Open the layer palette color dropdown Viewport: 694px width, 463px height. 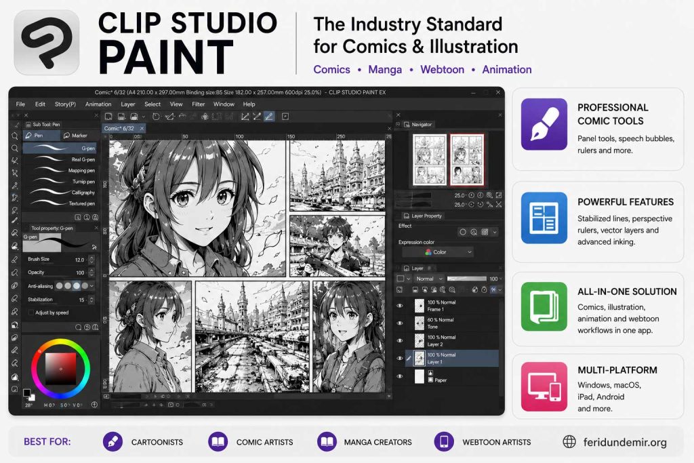pyautogui.click(x=404, y=279)
